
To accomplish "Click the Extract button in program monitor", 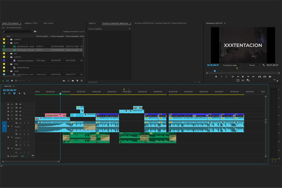I will [265, 77].
